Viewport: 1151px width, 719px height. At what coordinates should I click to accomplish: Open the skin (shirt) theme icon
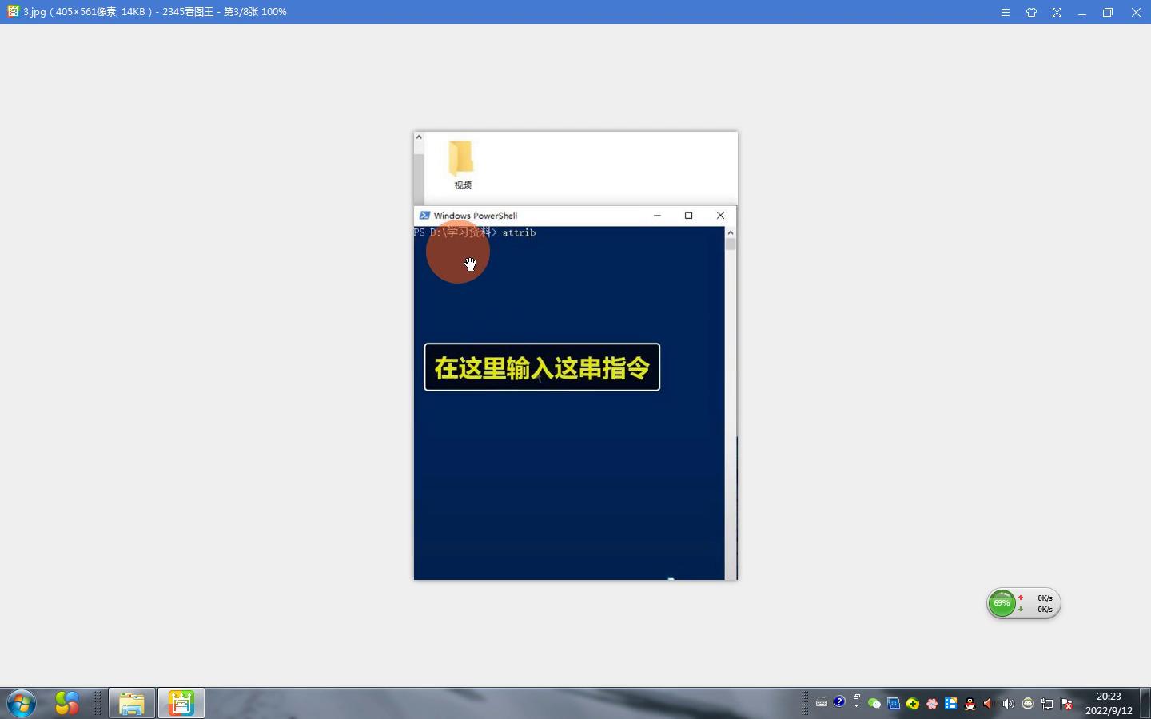(x=1031, y=12)
